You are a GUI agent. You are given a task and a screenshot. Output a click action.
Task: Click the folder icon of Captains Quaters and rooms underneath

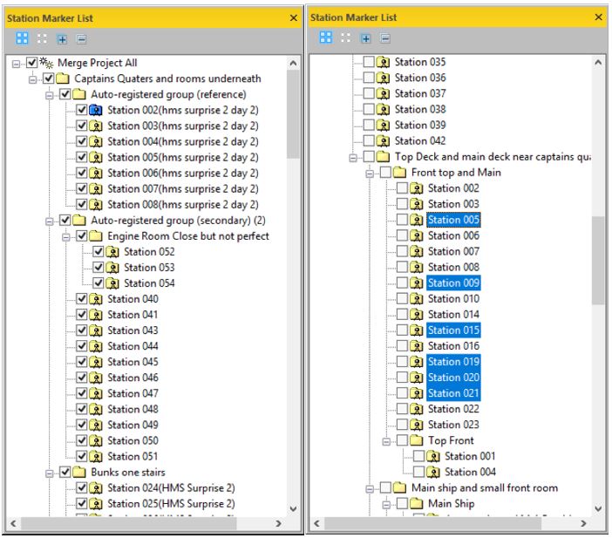(x=63, y=78)
